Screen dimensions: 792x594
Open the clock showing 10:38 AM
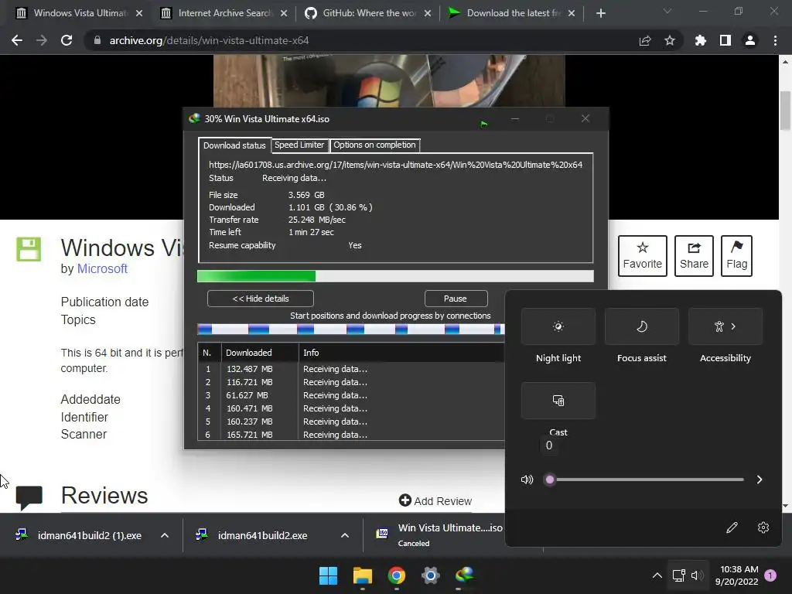pos(736,575)
